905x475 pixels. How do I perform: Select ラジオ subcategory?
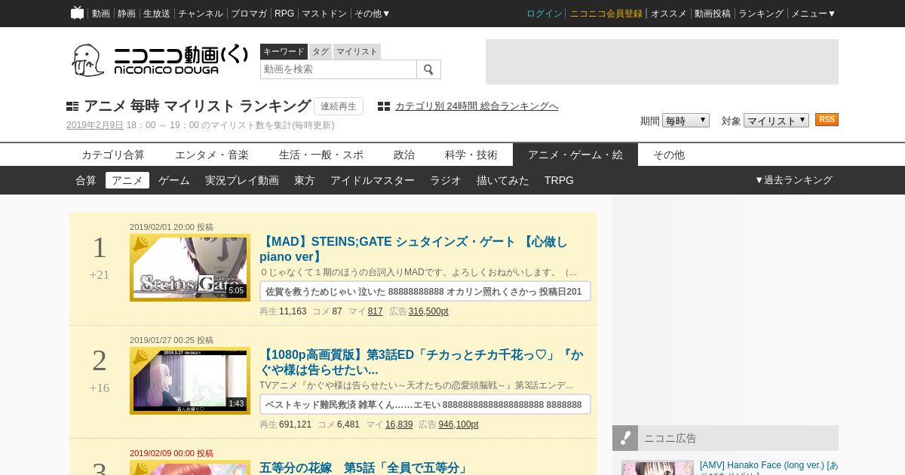[446, 180]
